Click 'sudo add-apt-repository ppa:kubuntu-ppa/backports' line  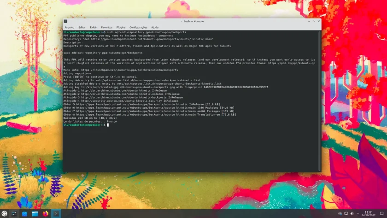coord(103,53)
